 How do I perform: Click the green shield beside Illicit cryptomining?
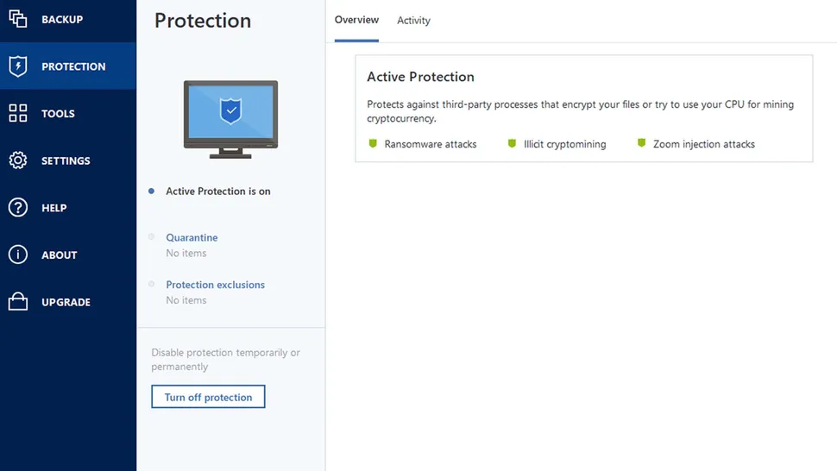512,144
